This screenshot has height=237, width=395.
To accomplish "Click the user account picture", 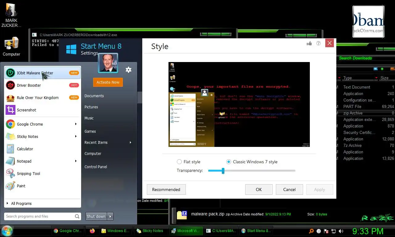I will click(x=108, y=63).
